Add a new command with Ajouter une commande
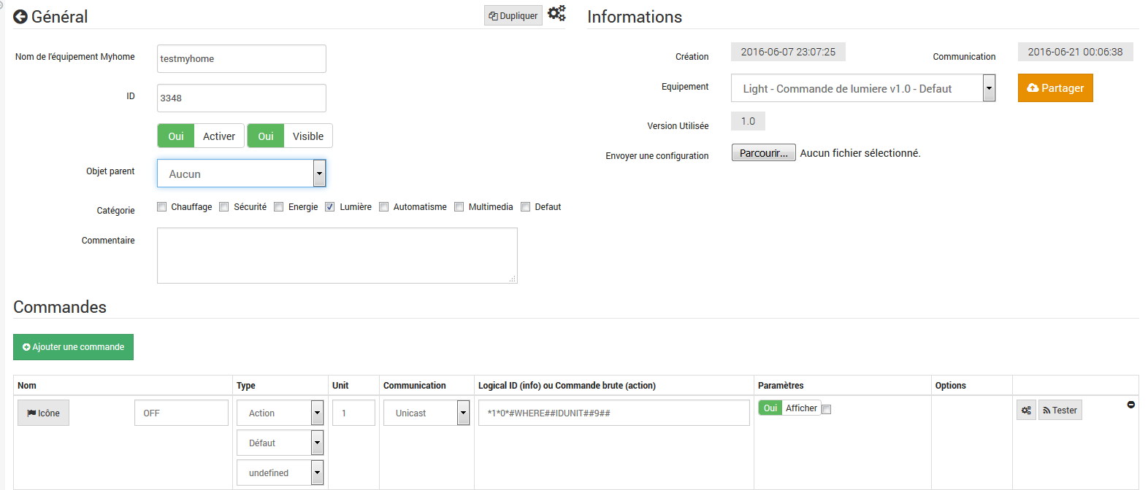This screenshot has height=490, width=1148. (73, 347)
